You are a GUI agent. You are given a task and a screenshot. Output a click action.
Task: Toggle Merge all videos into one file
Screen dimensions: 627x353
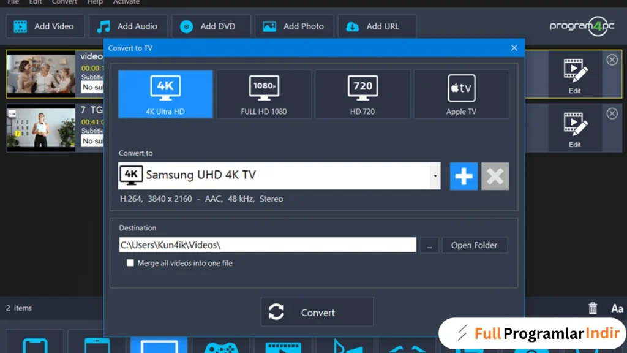130,263
